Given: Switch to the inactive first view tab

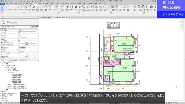Looking at the screenshot, I should (x=46, y=18).
